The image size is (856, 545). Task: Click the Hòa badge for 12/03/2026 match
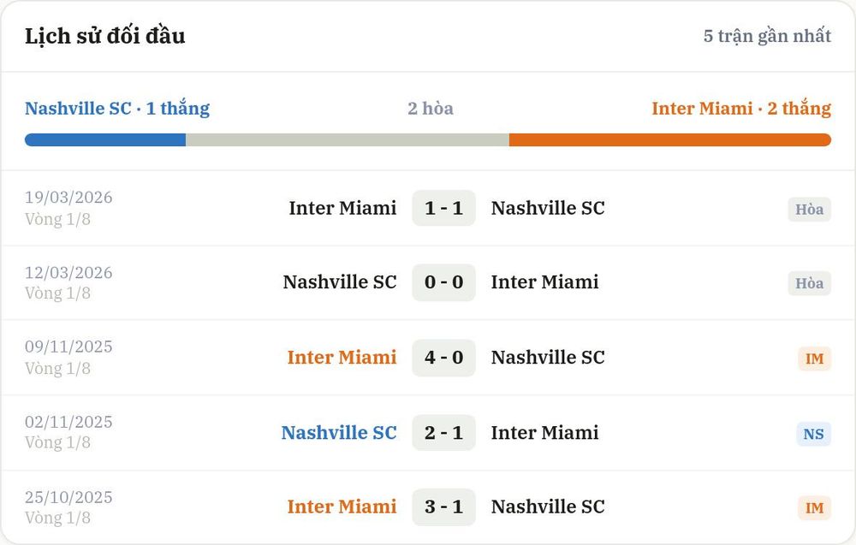click(809, 283)
